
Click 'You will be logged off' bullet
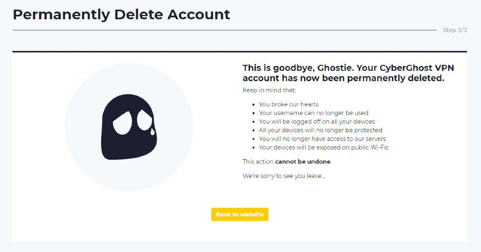317,121
